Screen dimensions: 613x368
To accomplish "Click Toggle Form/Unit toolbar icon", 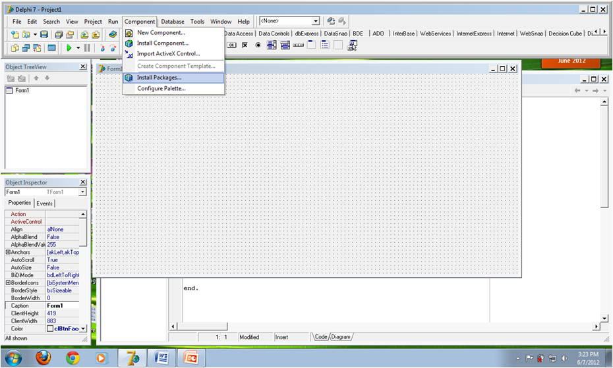I will click(37, 47).
